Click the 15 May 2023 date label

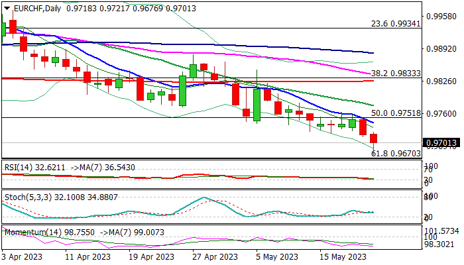pos(343,257)
